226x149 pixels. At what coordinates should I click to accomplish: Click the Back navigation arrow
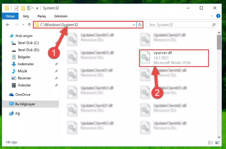pyautogui.click(x=8, y=25)
